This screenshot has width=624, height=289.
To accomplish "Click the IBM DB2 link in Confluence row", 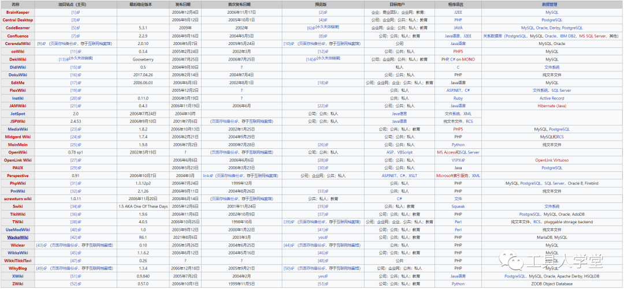I will coord(568,36).
